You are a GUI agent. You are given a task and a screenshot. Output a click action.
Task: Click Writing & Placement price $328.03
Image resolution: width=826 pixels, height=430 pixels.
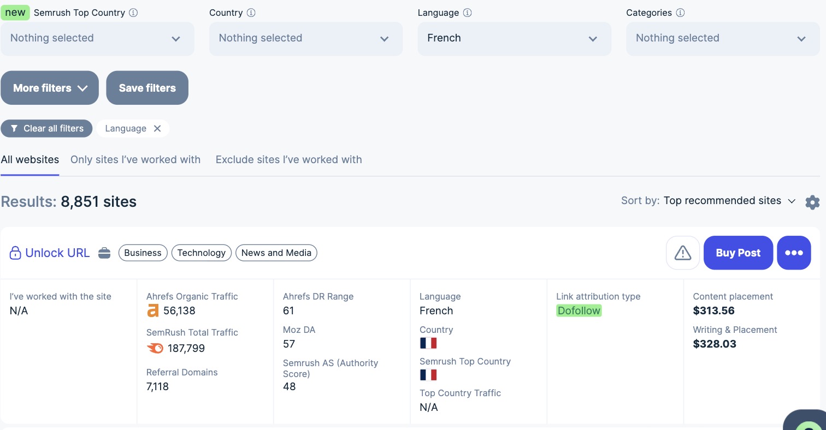point(715,344)
